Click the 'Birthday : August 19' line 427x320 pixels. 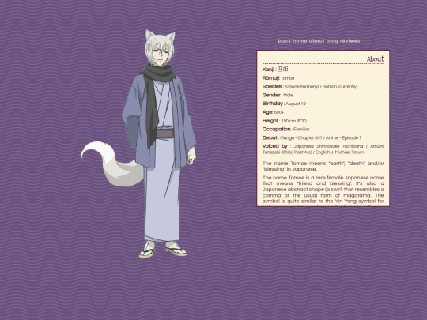click(284, 104)
